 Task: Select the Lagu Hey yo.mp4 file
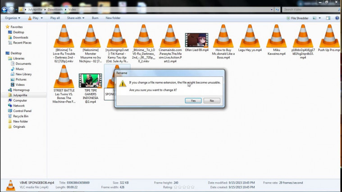pyautogui.click(x=250, y=38)
